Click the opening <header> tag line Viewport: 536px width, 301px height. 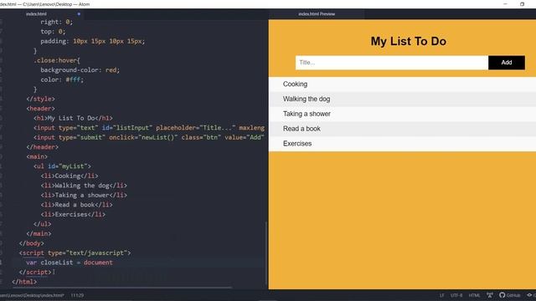pos(40,109)
